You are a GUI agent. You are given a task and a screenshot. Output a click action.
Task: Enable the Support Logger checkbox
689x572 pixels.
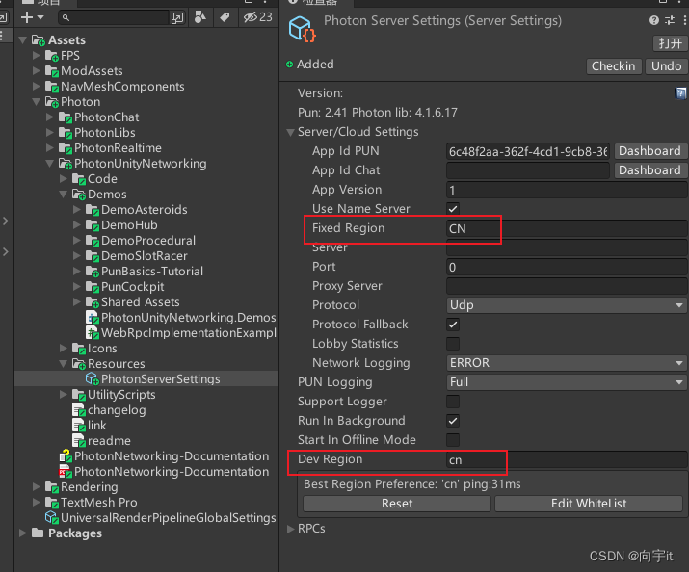[453, 402]
